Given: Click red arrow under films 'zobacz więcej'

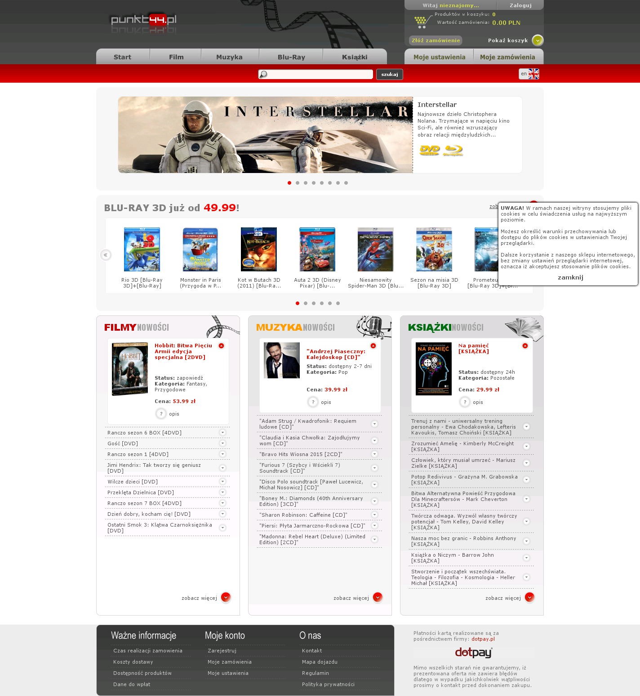Looking at the screenshot, I should tap(226, 597).
